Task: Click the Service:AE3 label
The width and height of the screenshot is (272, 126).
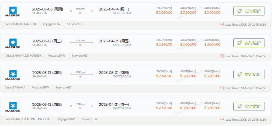Action: coord(80,56)
